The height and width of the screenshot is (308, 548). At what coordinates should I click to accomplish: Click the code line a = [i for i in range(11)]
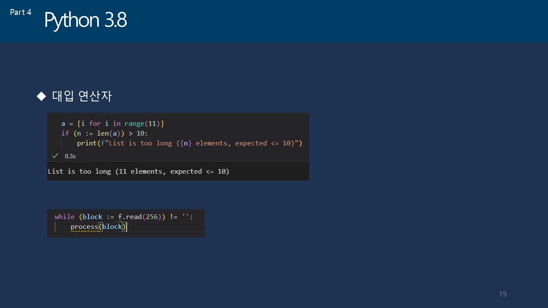pos(113,124)
